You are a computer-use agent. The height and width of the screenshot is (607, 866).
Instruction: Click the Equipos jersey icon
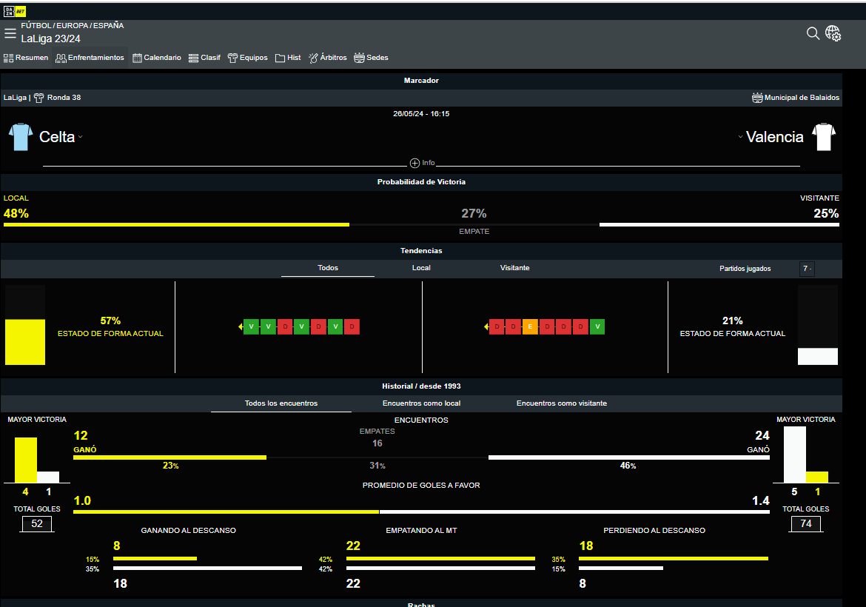click(x=232, y=58)
